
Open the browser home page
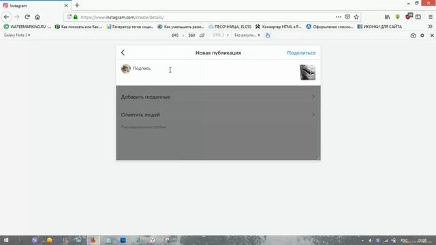(x=37, y=17)
